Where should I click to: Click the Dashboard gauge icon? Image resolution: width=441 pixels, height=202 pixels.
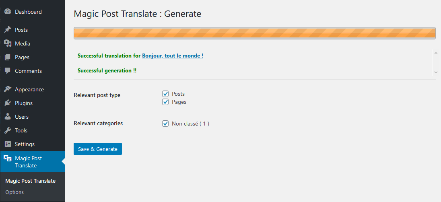pos(8,12)
